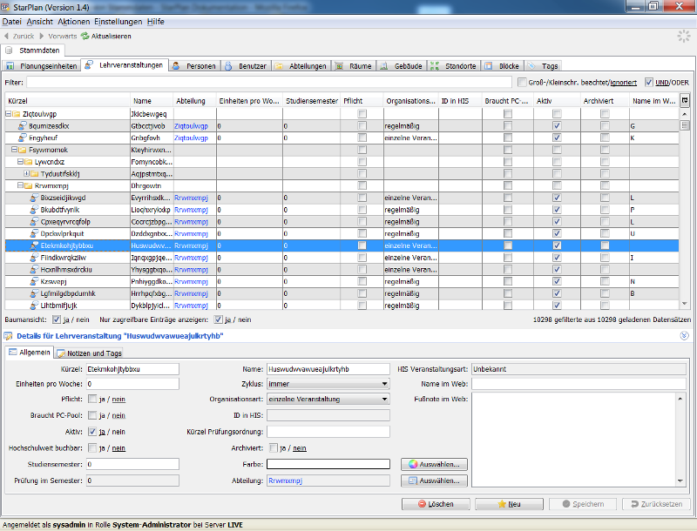Click the course icon of row Kzswepj
Viewport: 697px width, 531px height.
coord(34,281)
